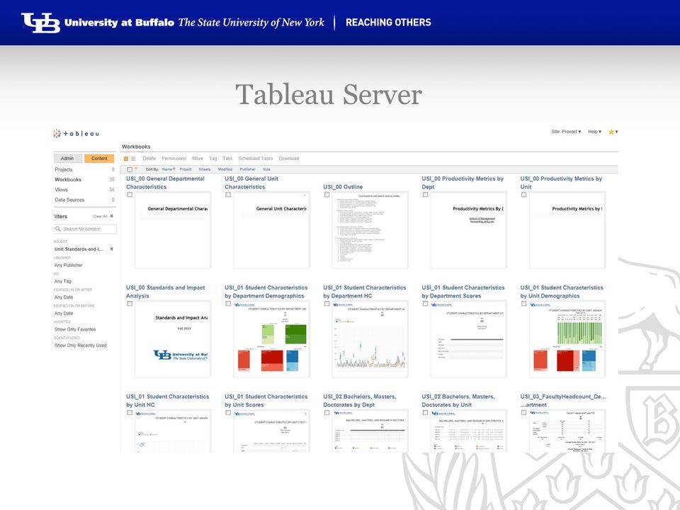Click the search magnifier icon
The width and height of the screenshot is (680, 510).
click(x=57, y=229)
